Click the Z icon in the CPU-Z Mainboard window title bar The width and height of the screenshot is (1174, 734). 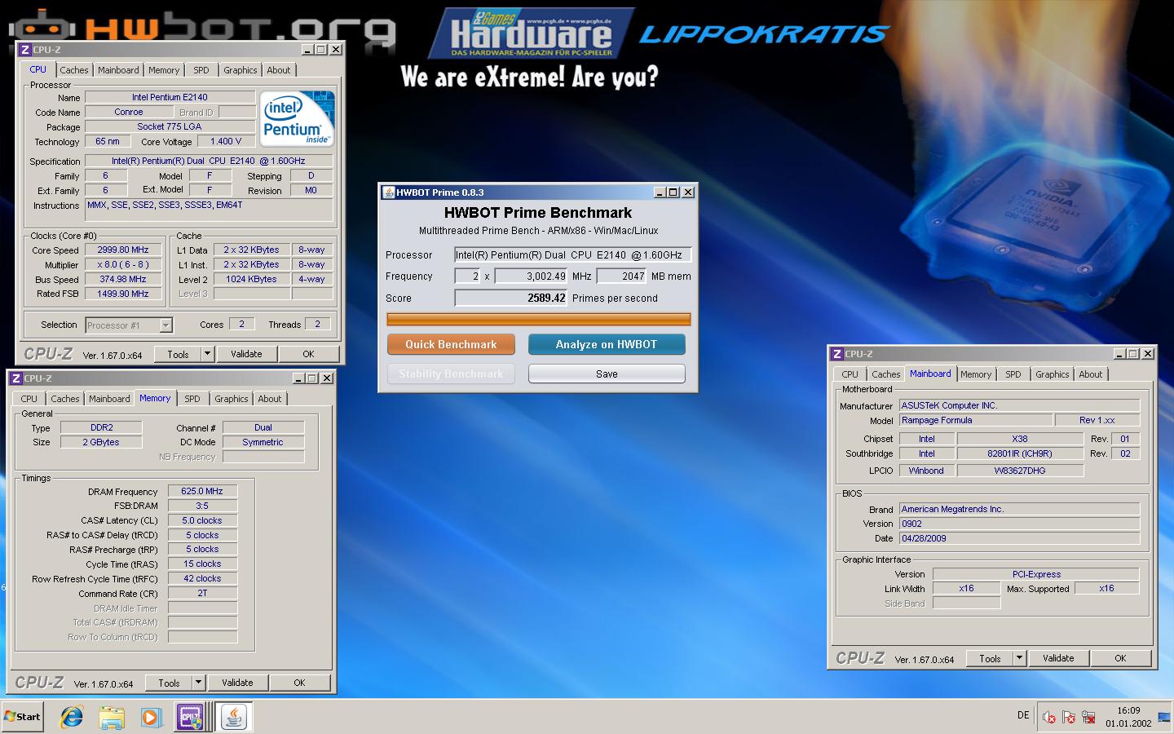(836, 354)
